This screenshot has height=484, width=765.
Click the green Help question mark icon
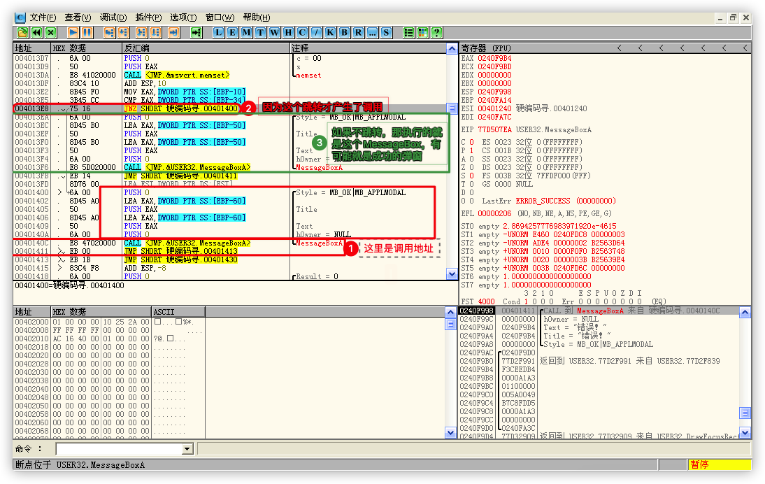[436, 32]
